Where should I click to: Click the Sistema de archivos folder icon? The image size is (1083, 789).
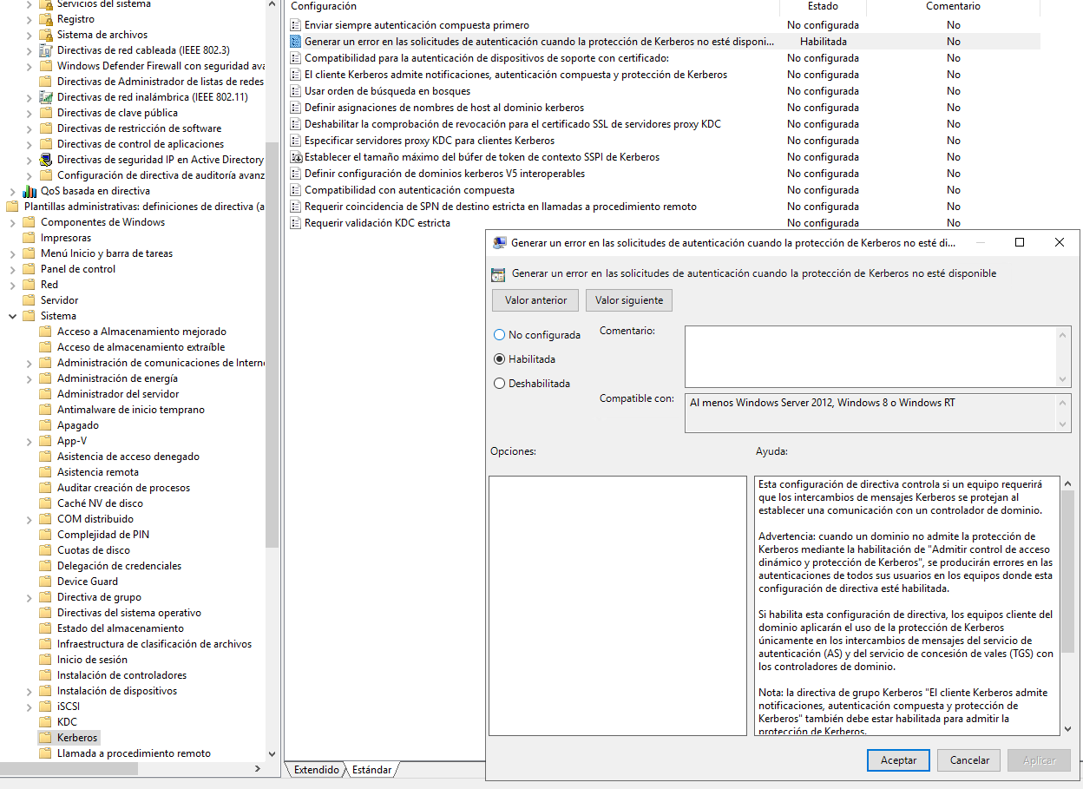(46, 35)
